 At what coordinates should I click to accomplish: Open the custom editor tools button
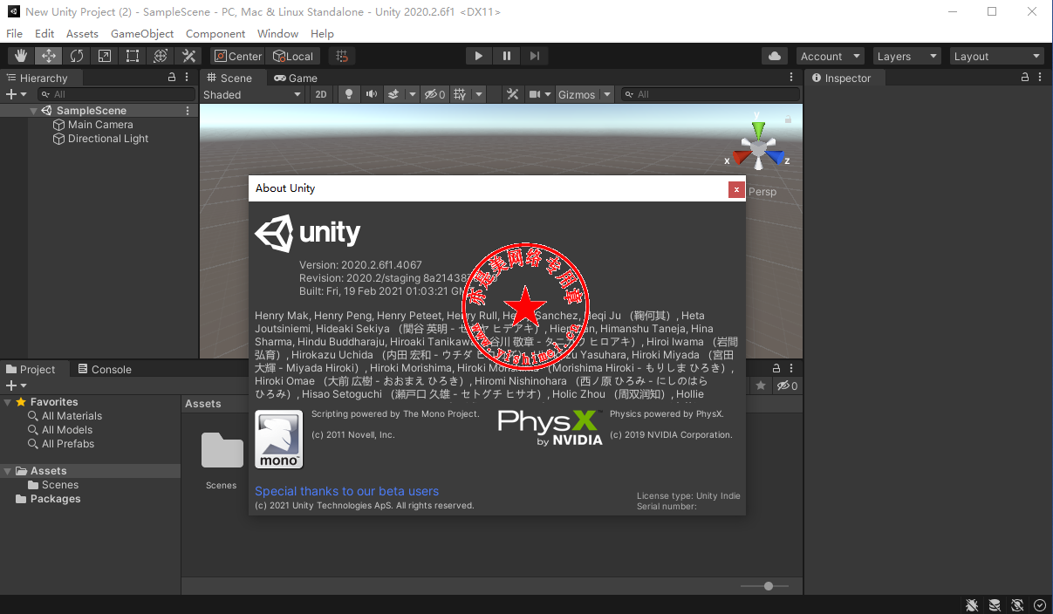pyautogui.click(x=188, y=56)
